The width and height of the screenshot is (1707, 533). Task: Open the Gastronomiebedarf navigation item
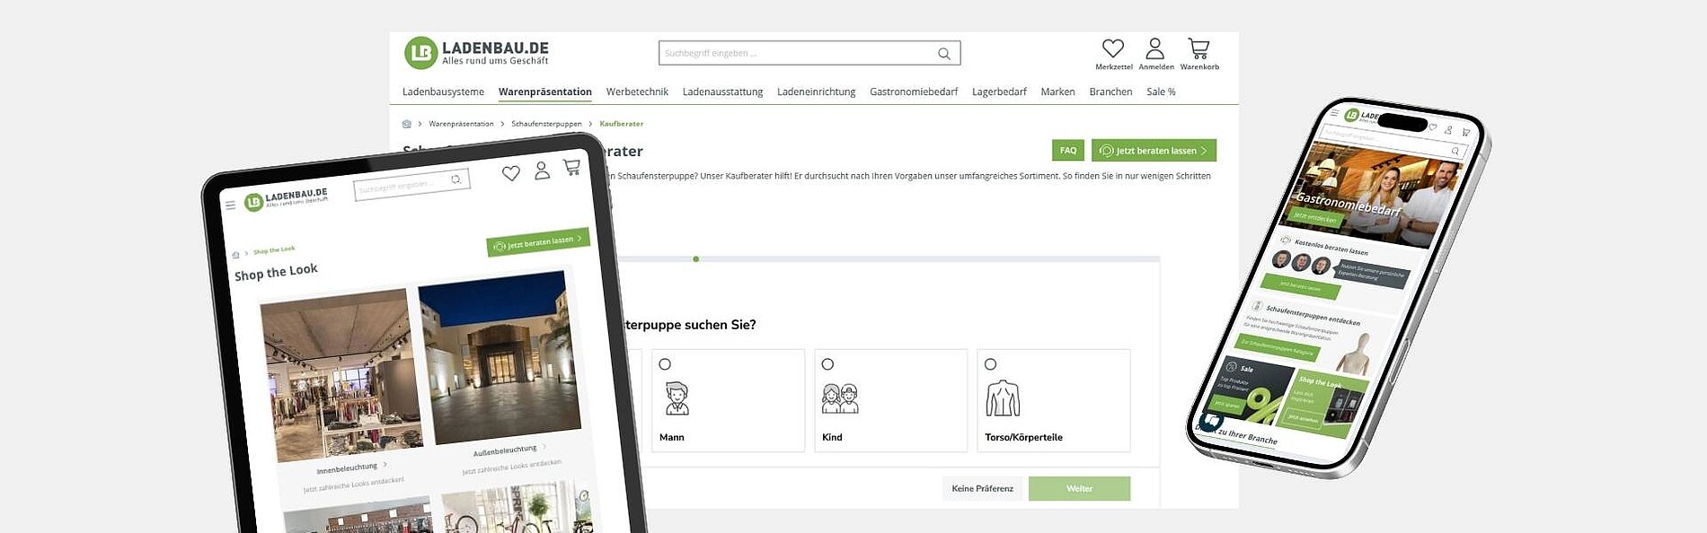tap(913, 92)
